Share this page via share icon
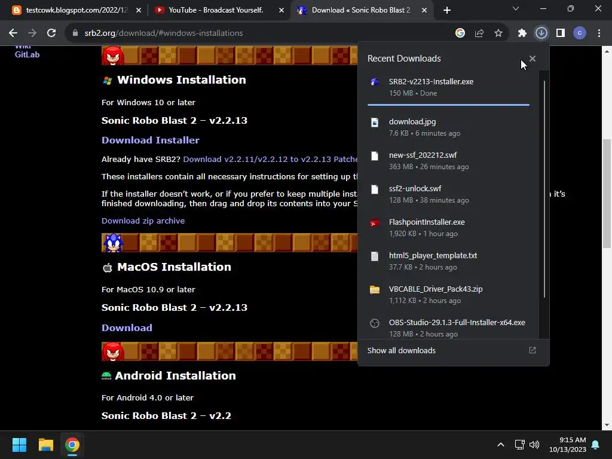This screenshot has height=459, width=612. point(479,33)
